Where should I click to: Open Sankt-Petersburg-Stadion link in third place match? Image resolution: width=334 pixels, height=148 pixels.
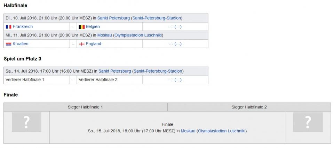(x=158, y=71)
